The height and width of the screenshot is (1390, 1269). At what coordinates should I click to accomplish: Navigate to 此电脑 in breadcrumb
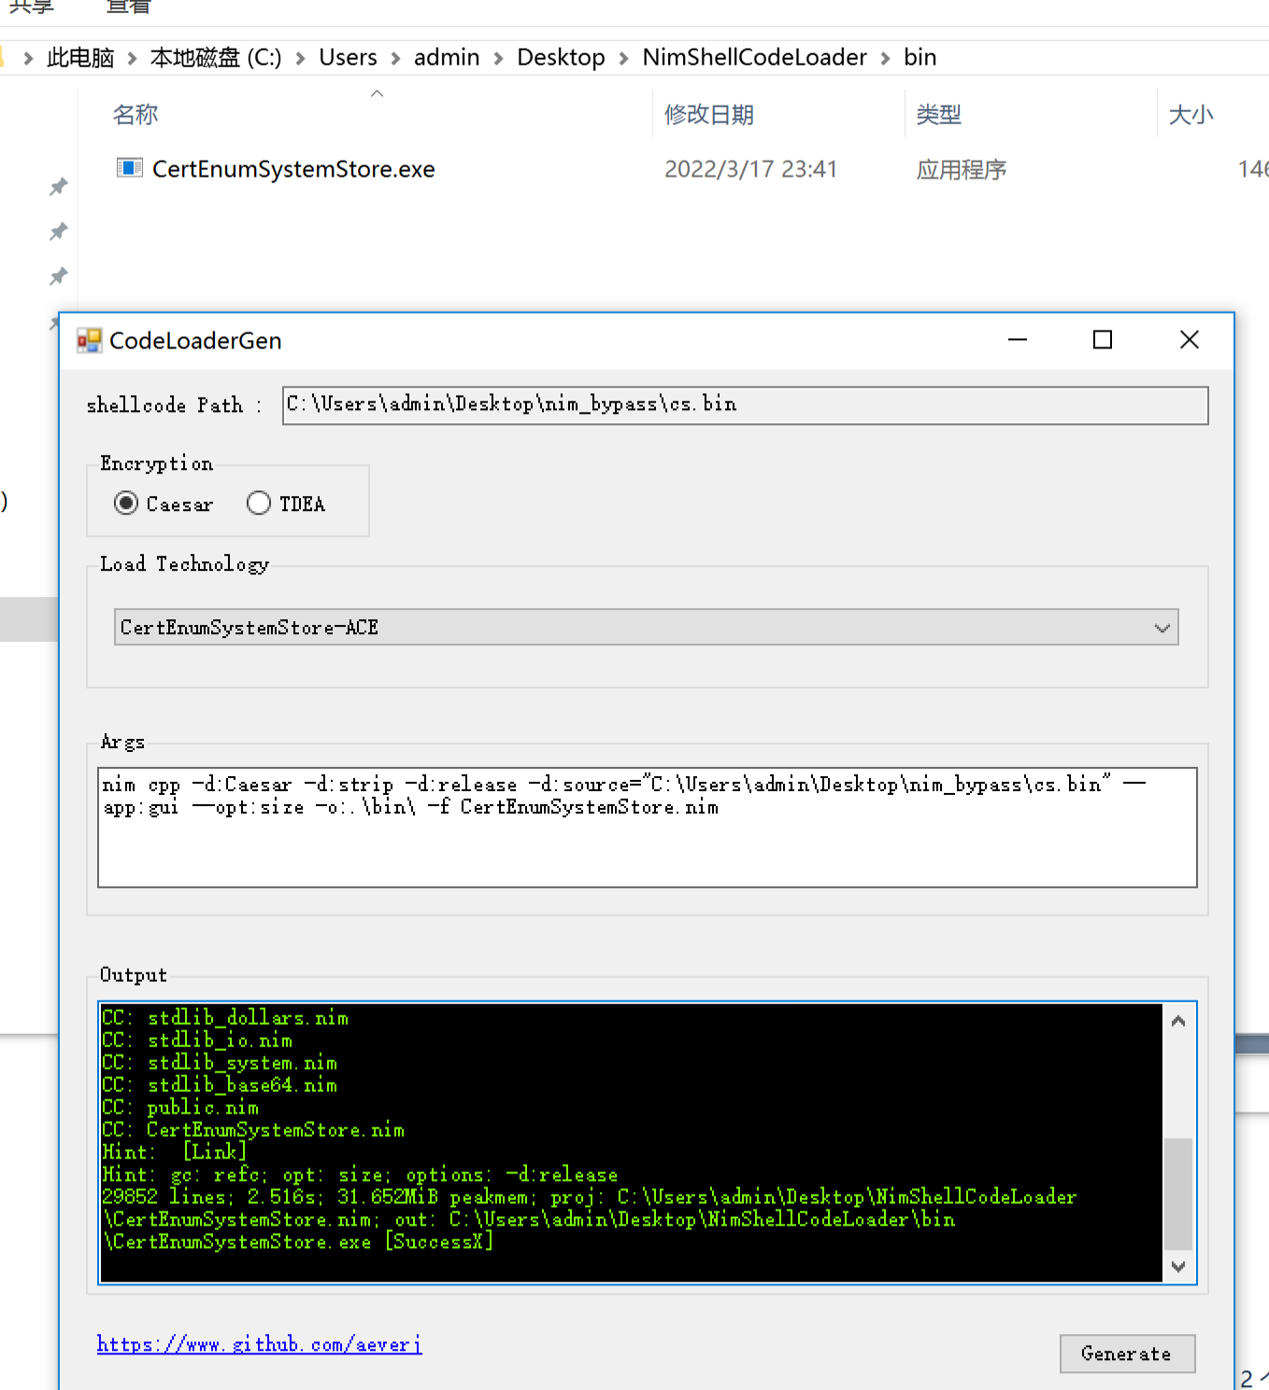(x=80, y=58)
